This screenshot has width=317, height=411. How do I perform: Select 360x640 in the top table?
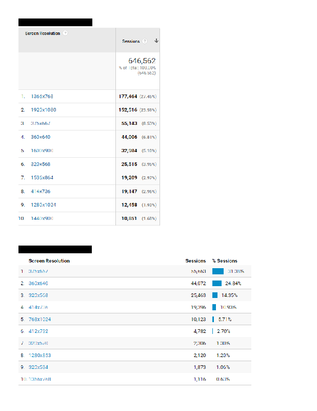coord(41,137)
